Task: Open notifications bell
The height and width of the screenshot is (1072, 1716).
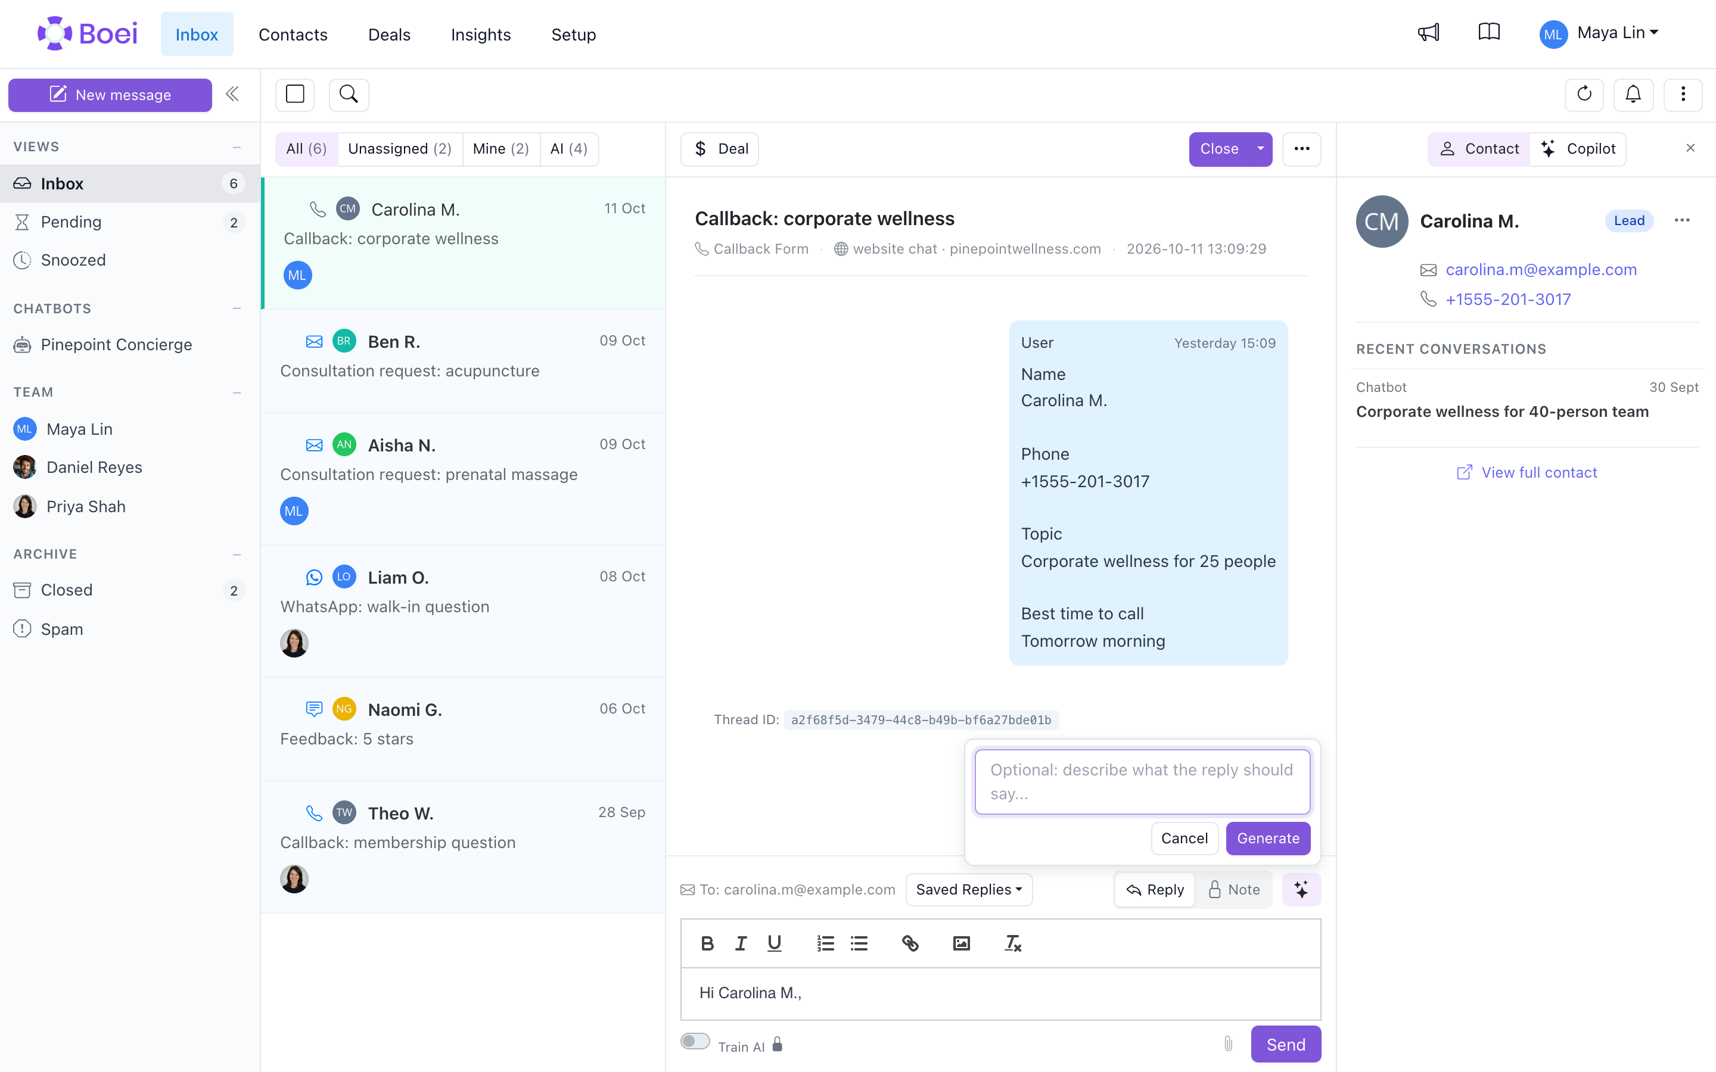Action: coord(1633,94)
